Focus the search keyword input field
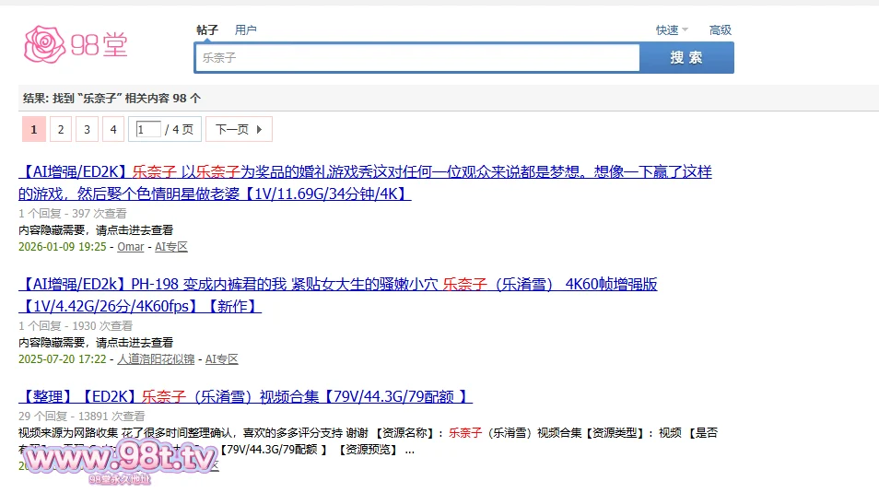The height and width of the screenshot is (493, 879). 416,57
